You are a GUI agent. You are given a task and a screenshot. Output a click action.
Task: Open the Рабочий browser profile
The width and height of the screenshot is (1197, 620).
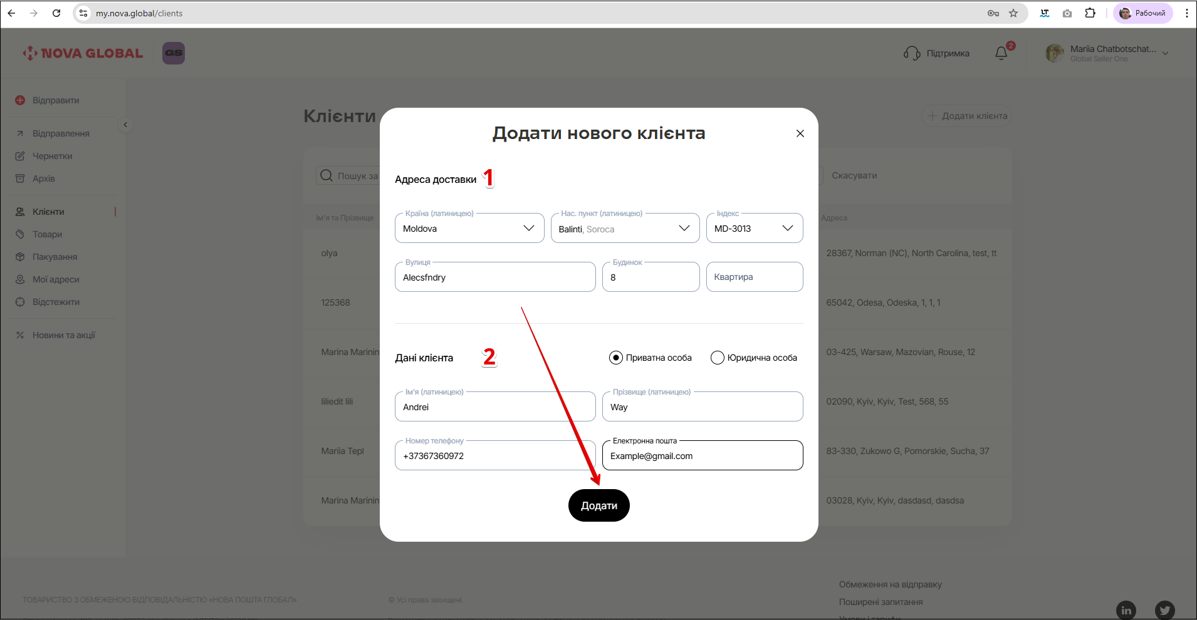click(1143, 13)
